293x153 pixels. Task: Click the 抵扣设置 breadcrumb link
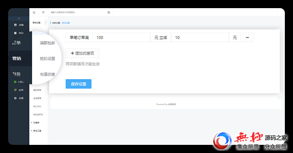(66, 23)
